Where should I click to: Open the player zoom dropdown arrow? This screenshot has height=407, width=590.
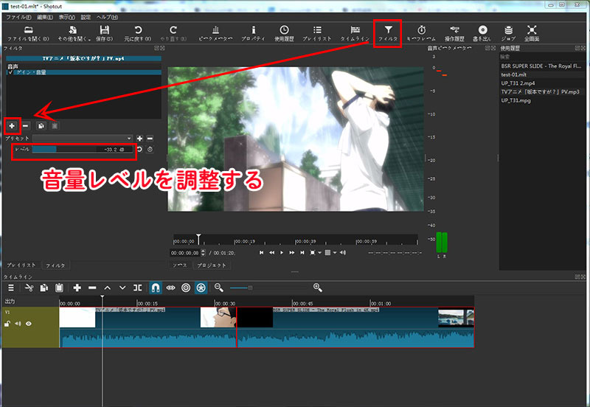tap(319, 253)
